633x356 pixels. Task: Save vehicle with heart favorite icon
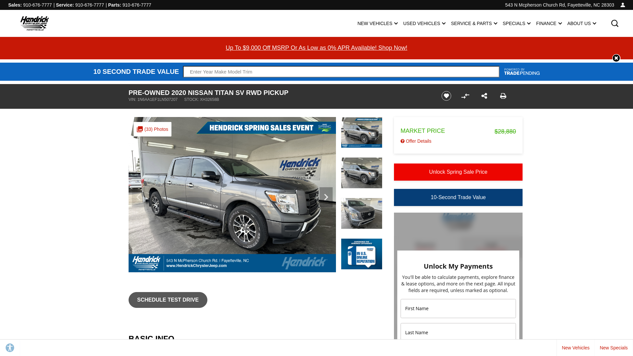(446, 96)
